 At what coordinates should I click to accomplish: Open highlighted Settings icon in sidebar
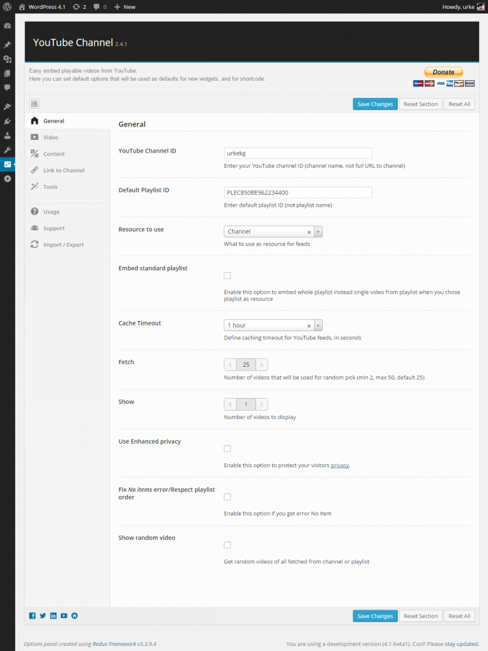8,165
